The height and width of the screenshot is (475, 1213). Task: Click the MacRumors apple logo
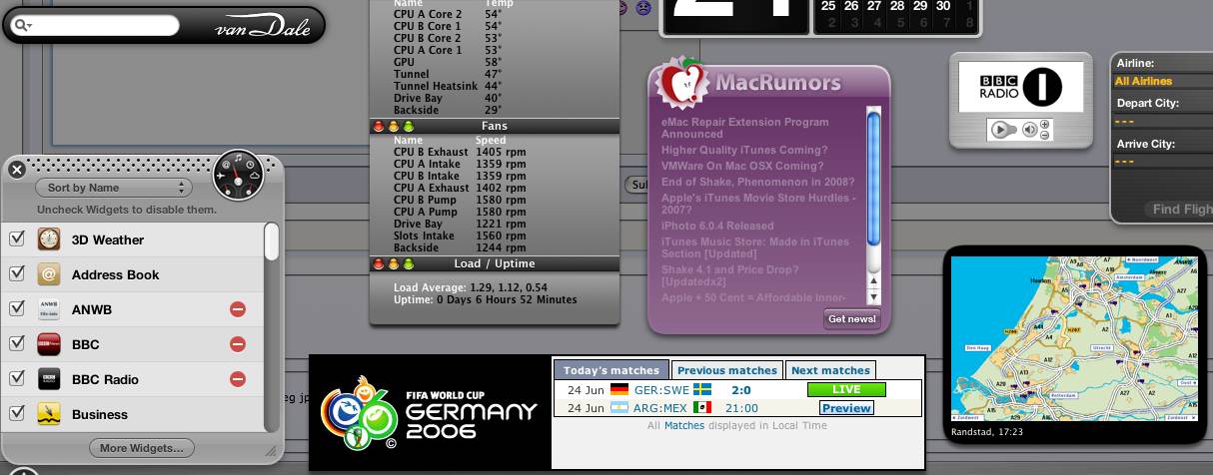[x=683, y=85]
